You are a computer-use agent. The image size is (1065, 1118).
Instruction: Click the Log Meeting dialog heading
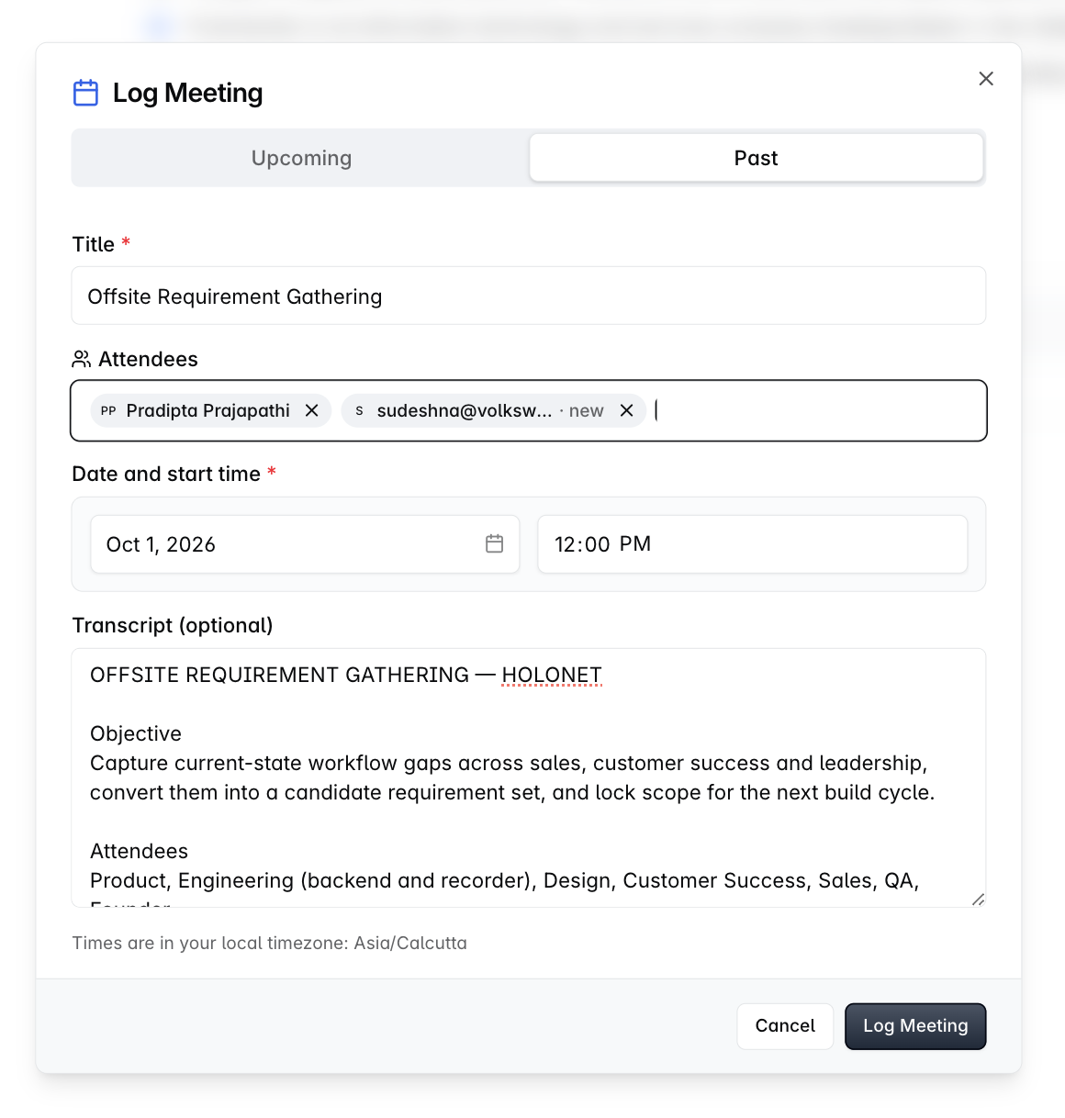(188, 93)
